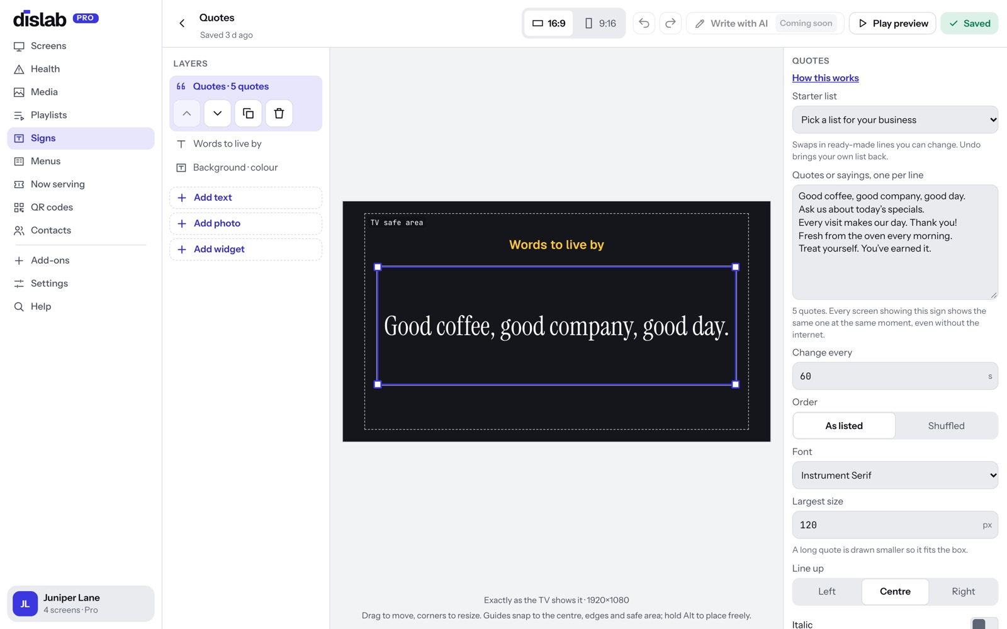
Task: Duplicate the Quotes layer
Action: click(x=248, y=113)
